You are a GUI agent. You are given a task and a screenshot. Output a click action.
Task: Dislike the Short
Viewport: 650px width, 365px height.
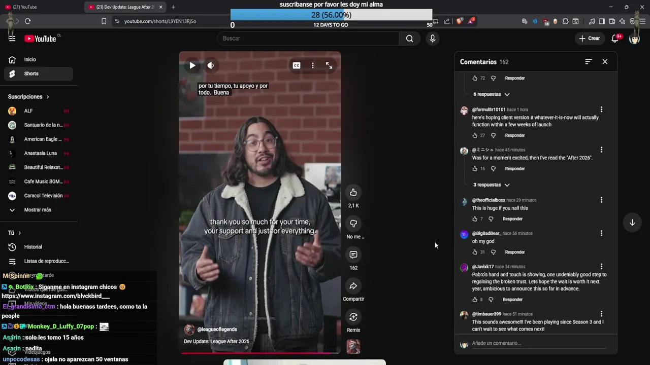353,224
